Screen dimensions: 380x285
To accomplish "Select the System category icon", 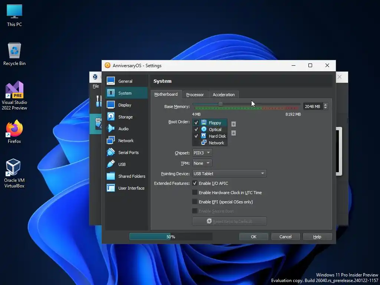I will tap(111, 93).
